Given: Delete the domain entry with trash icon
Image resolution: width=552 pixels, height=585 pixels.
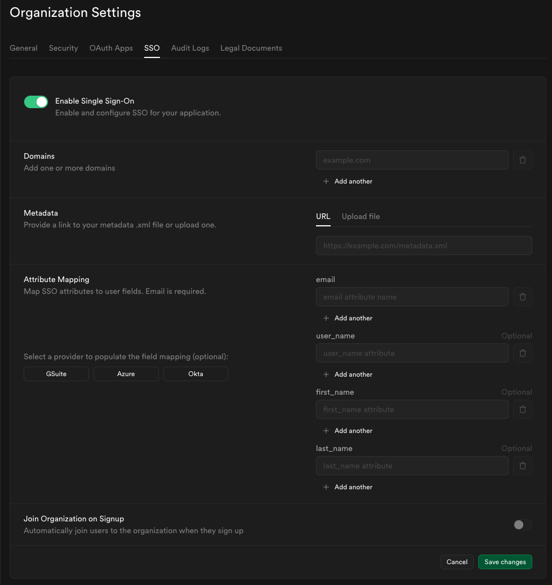Looking at the screenshot, I should 522,160.
